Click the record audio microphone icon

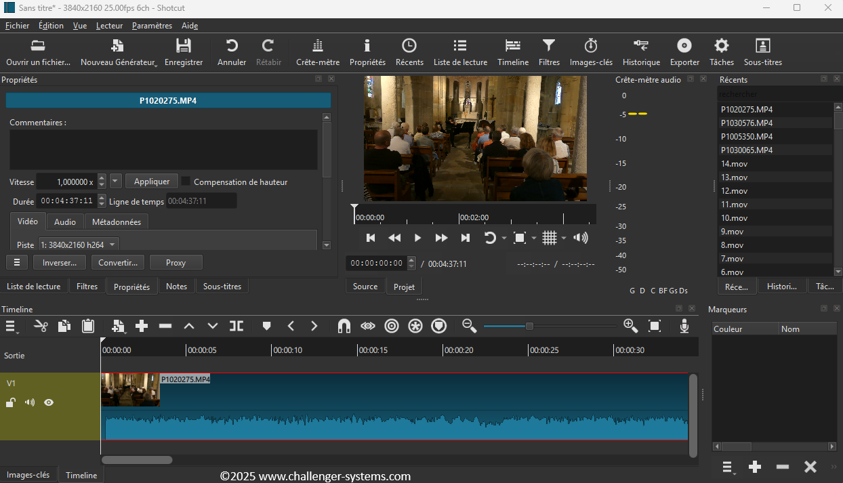pos(684,326)
